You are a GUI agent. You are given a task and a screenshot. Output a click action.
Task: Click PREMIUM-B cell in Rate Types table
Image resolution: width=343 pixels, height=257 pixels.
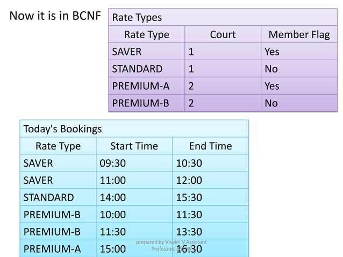tap(147, 103)
